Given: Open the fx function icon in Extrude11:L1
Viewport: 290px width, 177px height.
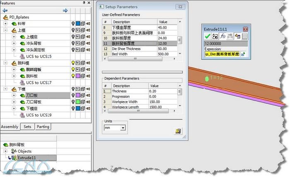Looking at the screenshot, I should 222,36.
